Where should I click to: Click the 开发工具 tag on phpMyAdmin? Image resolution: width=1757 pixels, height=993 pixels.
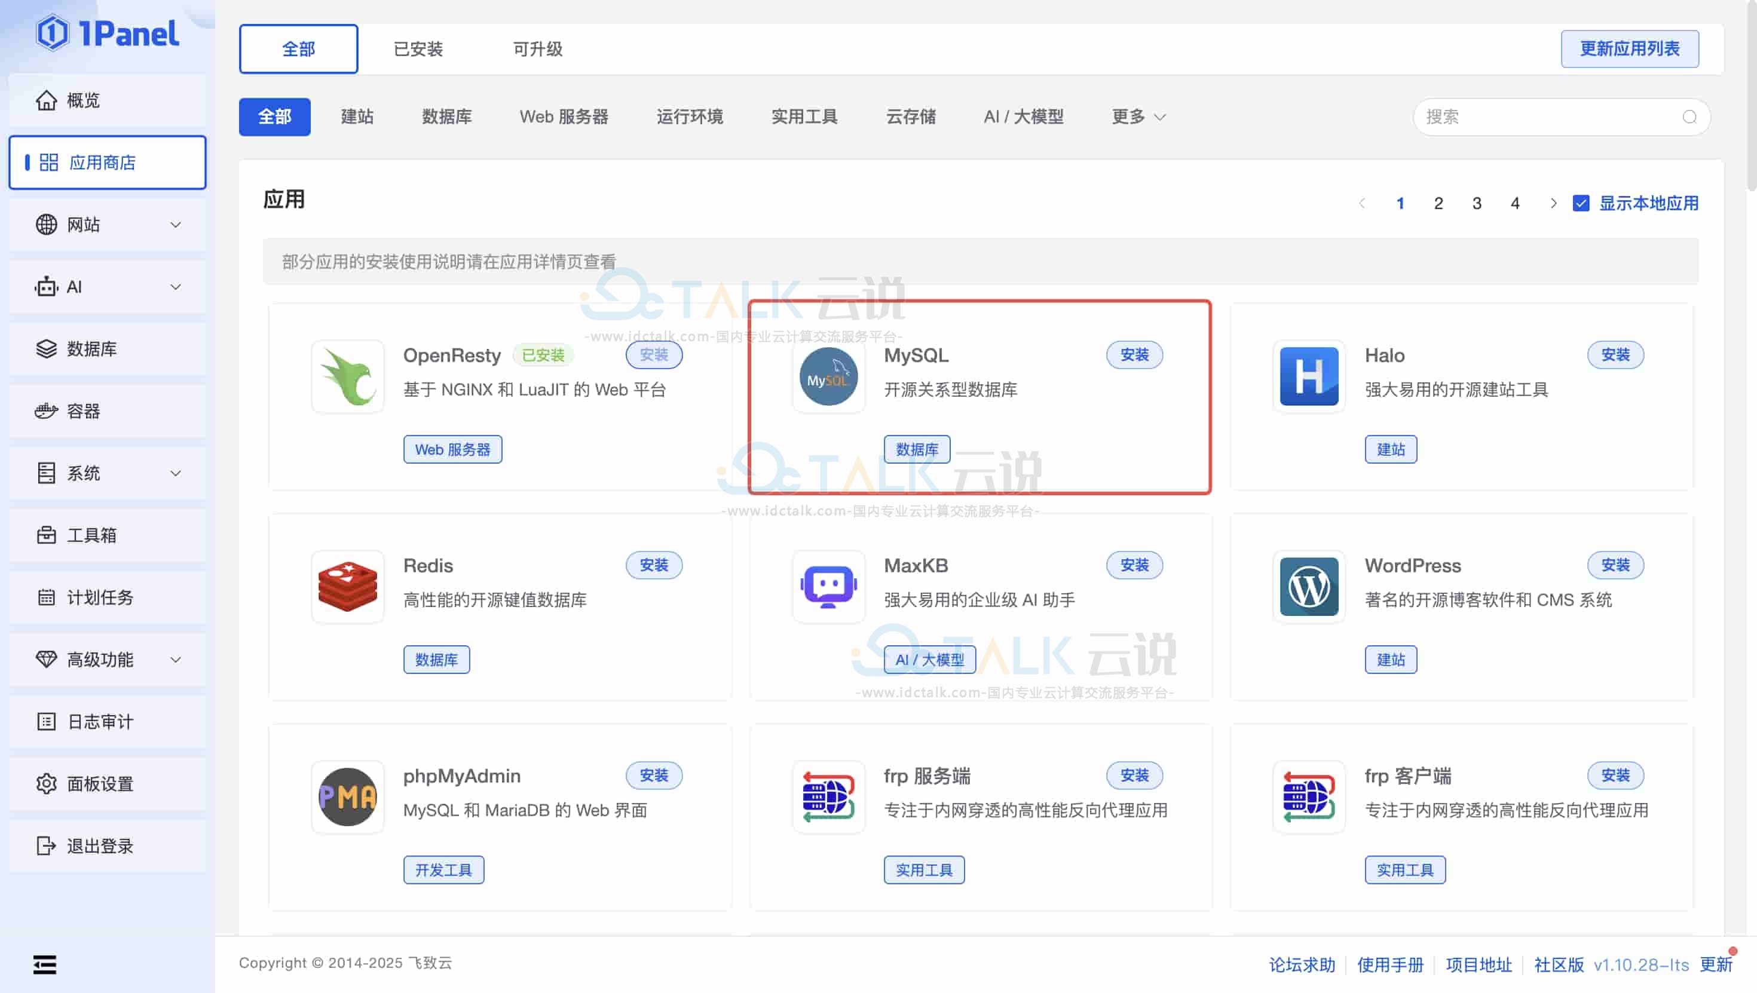444,869
